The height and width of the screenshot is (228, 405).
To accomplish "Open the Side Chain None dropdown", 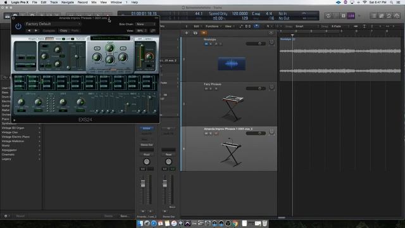I will click(146, 24).
